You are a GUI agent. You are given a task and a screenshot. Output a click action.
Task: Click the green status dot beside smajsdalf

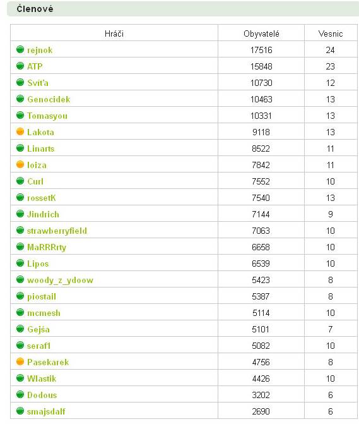[x=20, y=411]
